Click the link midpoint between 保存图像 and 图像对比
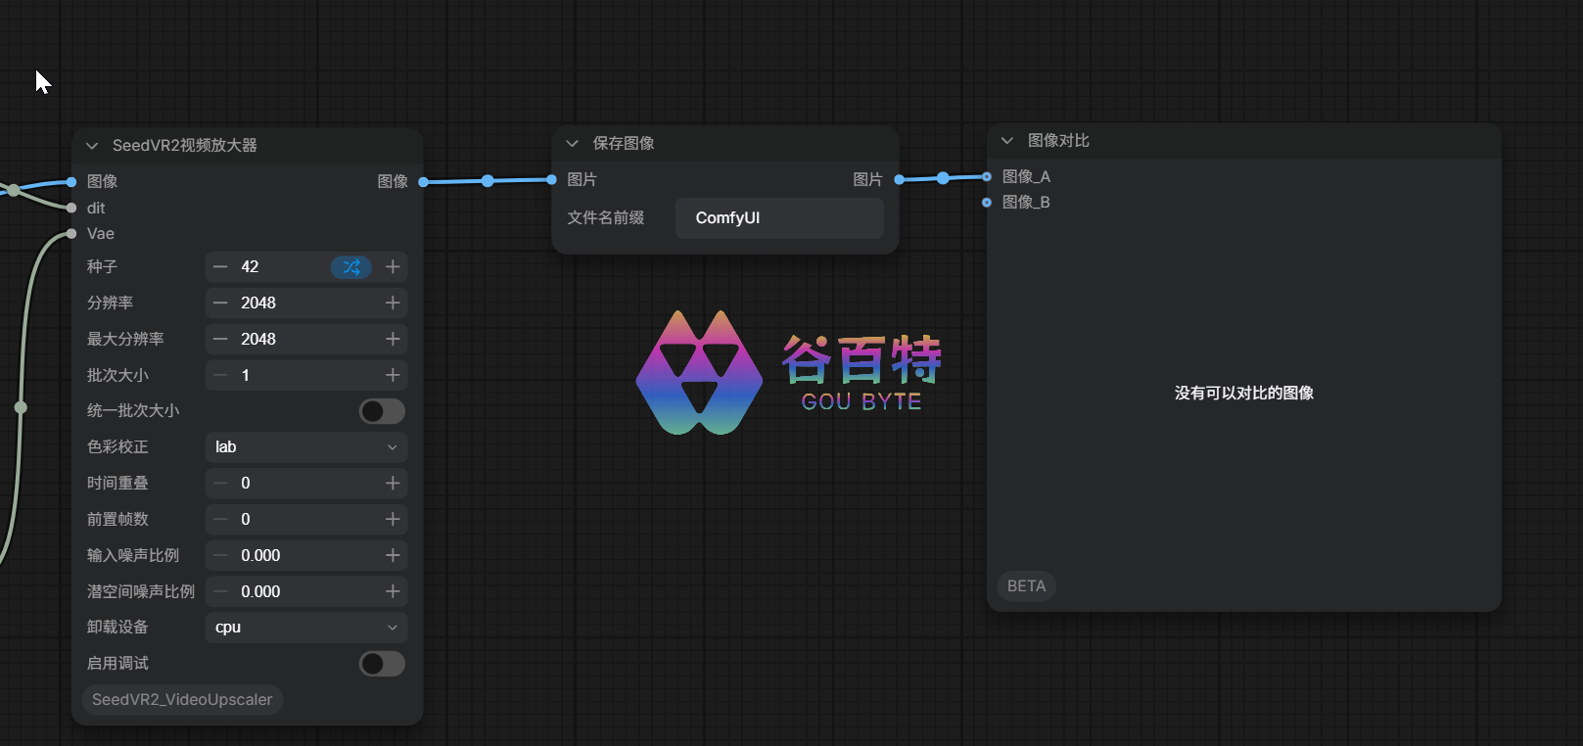Image resolution: width=1583 pixels, height=746 pixels. [x=943, y=178]
